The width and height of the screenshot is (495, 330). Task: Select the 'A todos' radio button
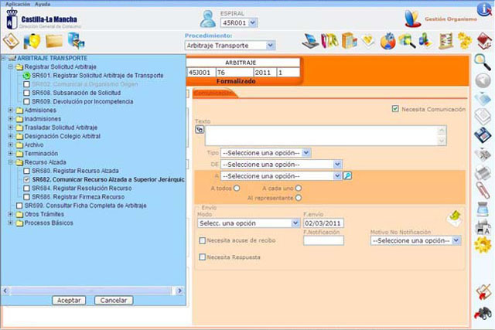tap(237, 187)
